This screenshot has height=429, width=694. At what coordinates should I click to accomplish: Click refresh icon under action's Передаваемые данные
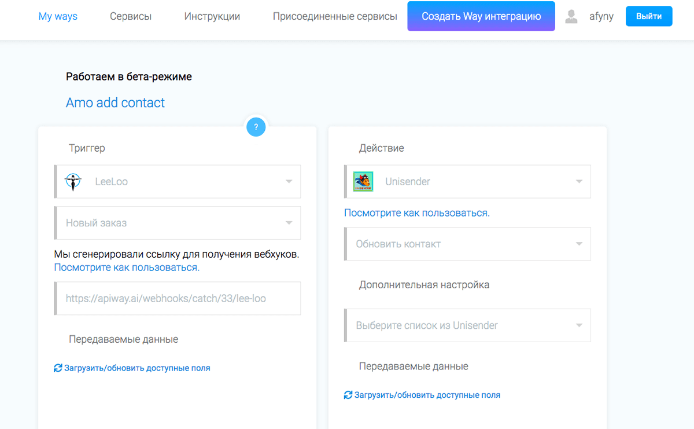[348, 395]
